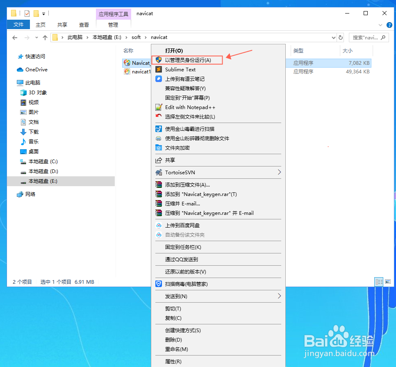Viewport: 396px width, 367px height.
Task: Click the Tencent PC Manager shield icon
Action: (159, 284)
